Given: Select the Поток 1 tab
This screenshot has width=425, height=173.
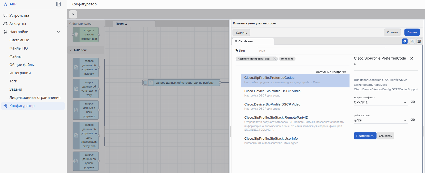Looking at the screenshot, I should 134,24.
